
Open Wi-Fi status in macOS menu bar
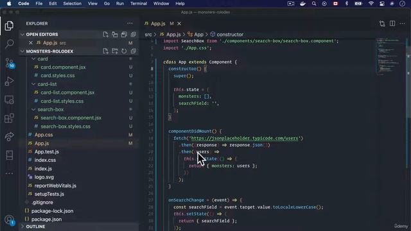(371, 4)
